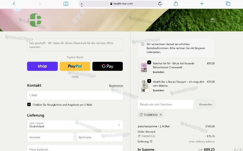Open the reader text size AA menu
243x151 pixels.
82,4
